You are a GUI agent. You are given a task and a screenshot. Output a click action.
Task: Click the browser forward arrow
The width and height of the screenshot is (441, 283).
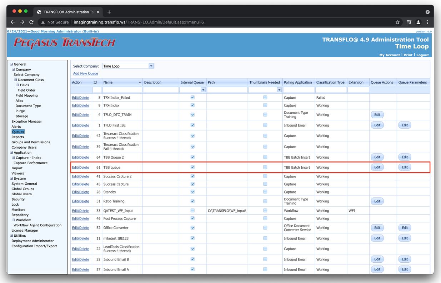tap(22, 22)
